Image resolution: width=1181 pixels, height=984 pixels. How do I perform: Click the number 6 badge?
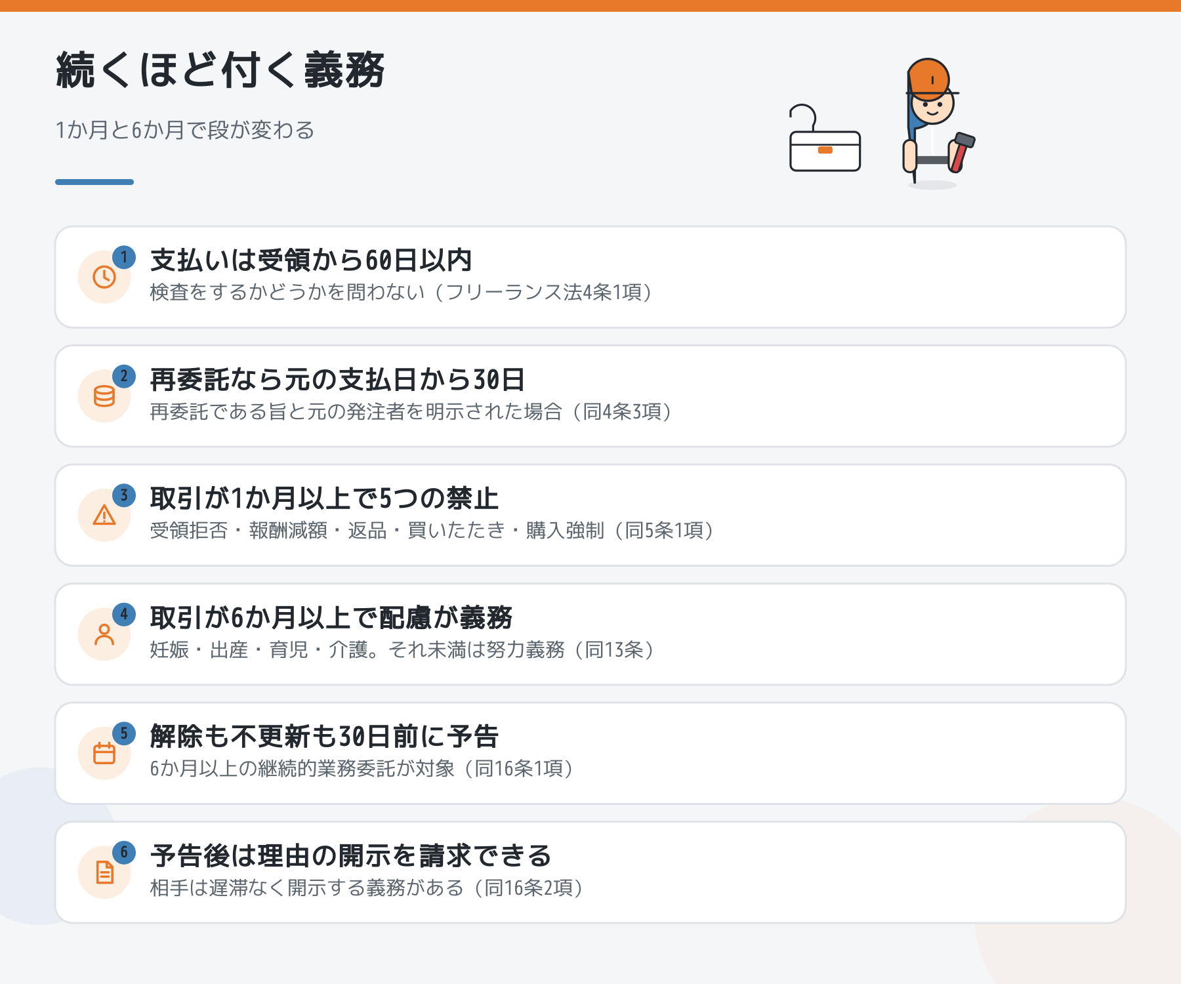point(124,853)
